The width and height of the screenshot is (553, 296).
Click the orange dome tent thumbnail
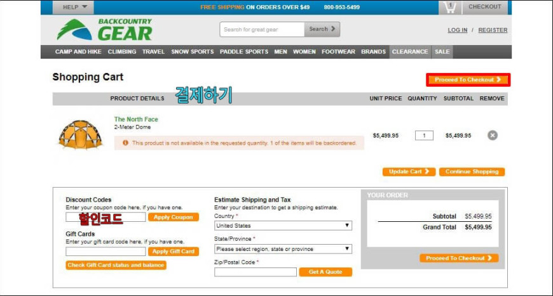[81, 134]
